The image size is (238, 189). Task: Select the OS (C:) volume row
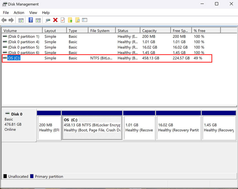(106, 58)
